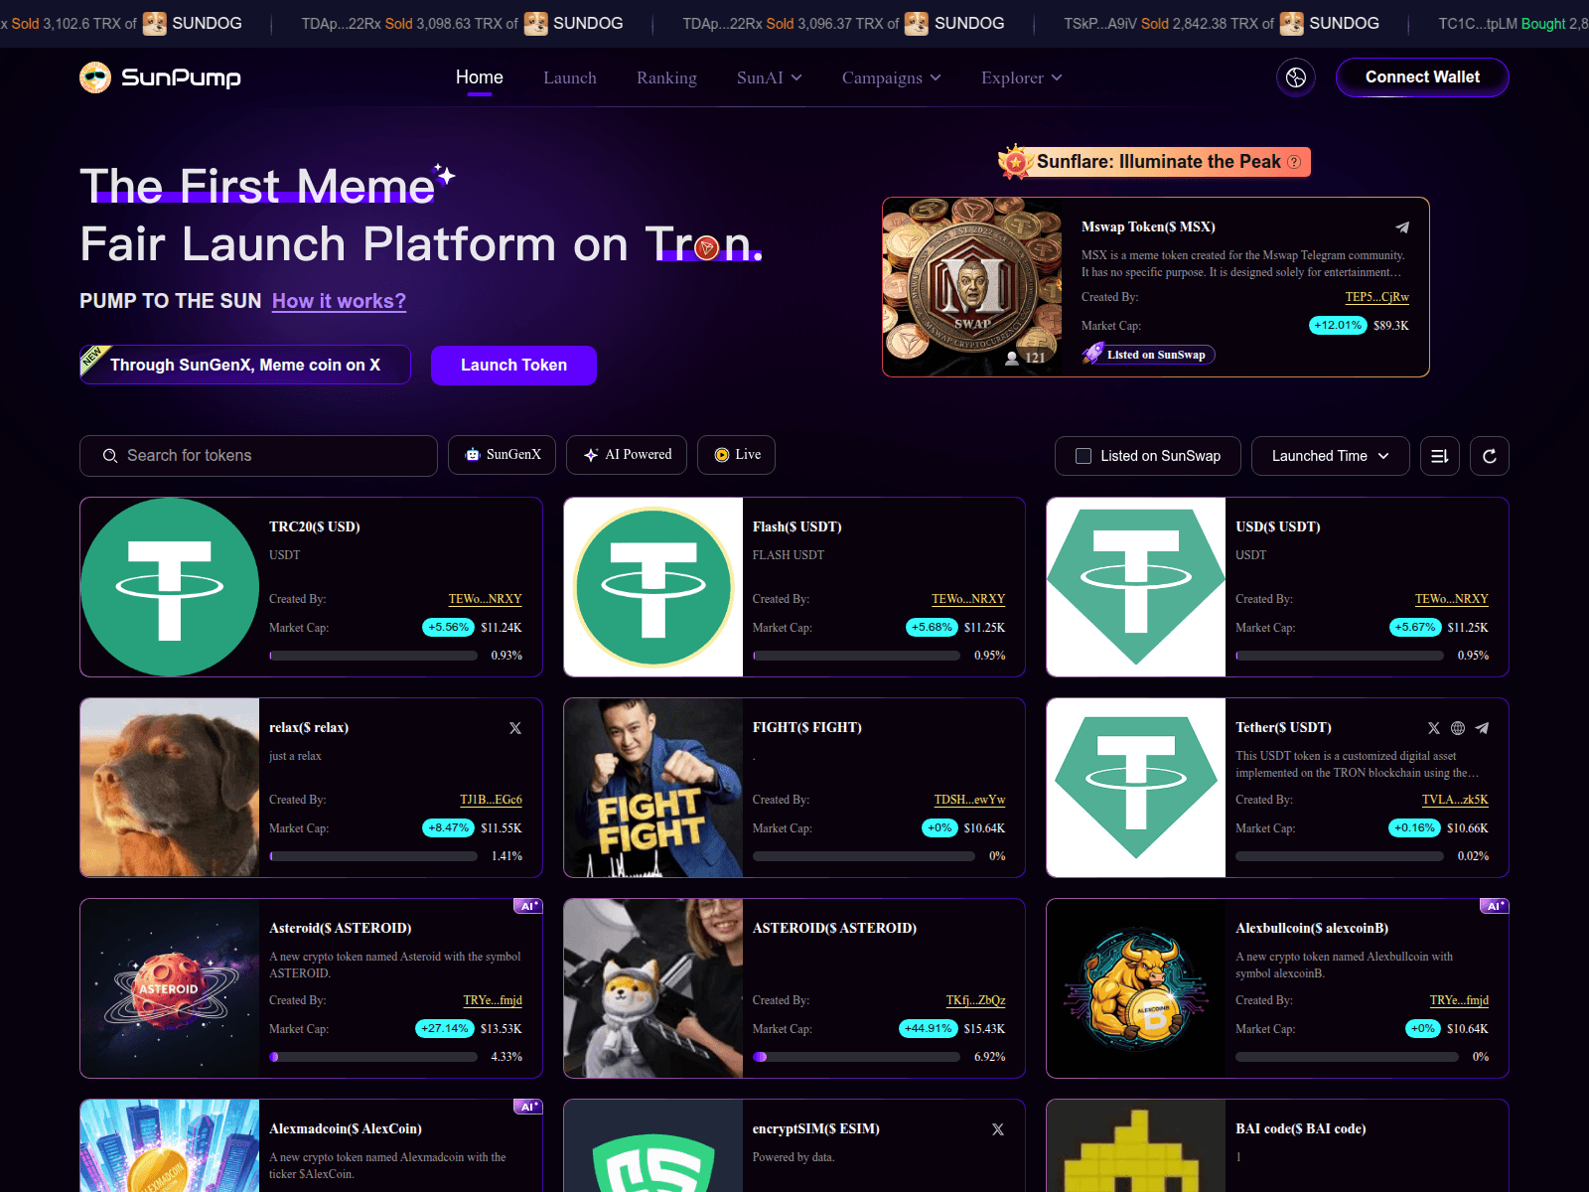
Task: Click Mswap Token +12.01% badge
Action: pyautogui.click(x=1338, y=325)
